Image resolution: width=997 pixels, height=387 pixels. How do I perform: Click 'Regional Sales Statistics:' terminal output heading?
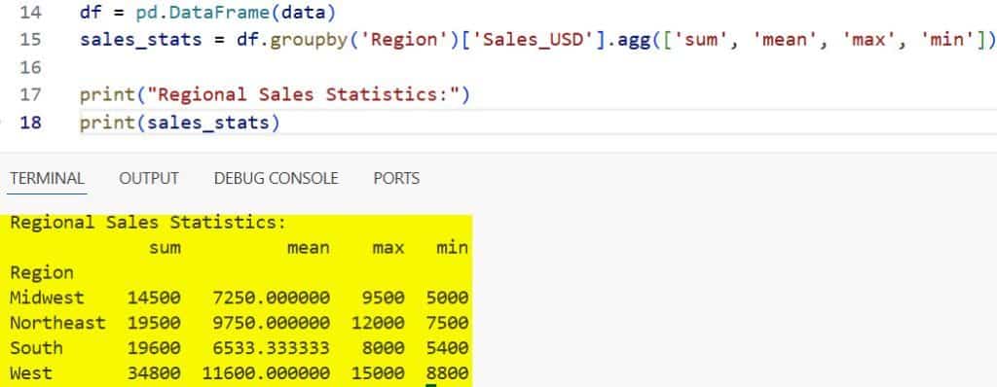[148, 223]
